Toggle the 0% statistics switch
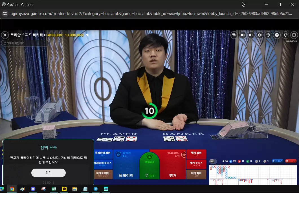 click(213, 161)
